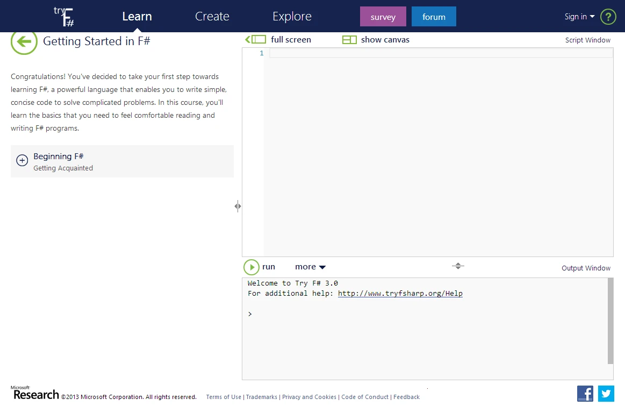Image resolution: width=625 pixels, height=406 pixels.
Task: Open the more dropdown menu
Action: 310,267
